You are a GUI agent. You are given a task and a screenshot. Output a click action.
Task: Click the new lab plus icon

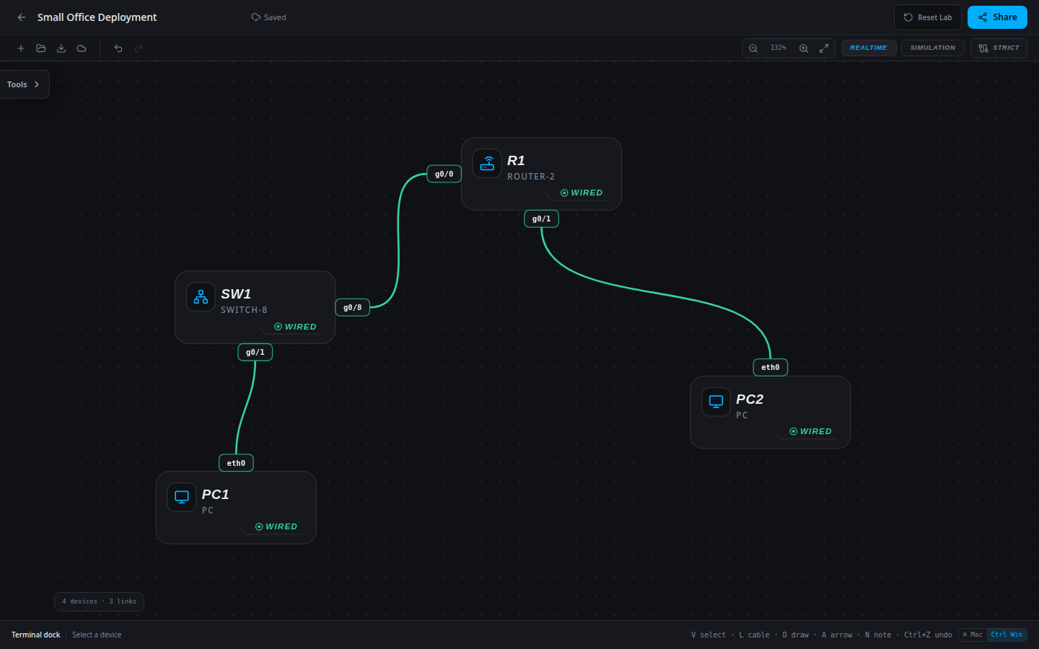21,48
